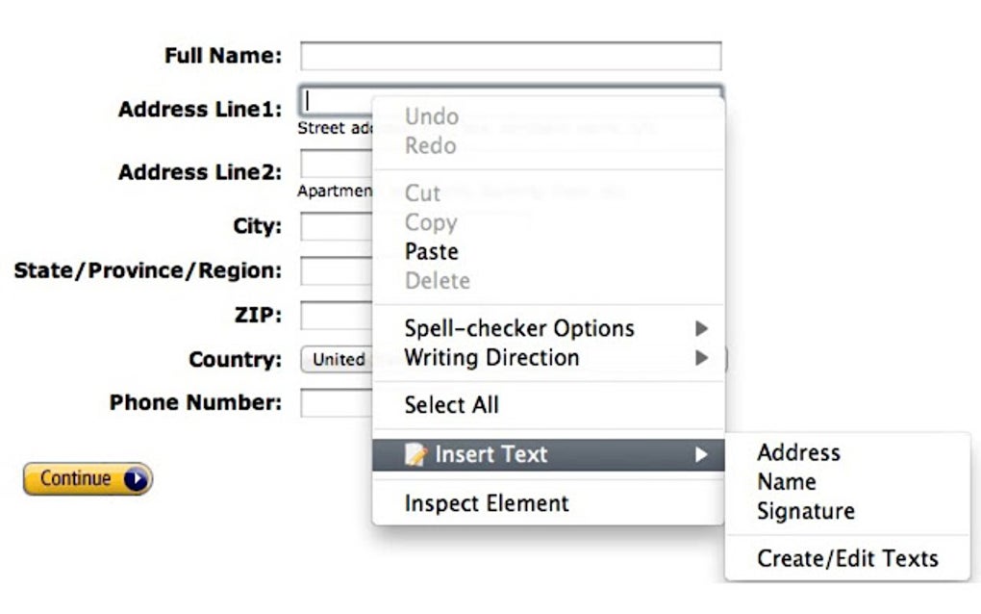Image resolution: width=981 pixels, height=614 pixels.
Task: Select Copy from the context menu
Action: (430, 222)
